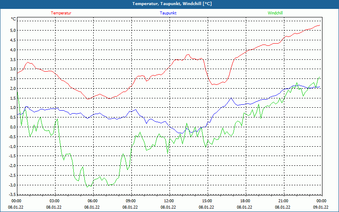
Task: Click the 0,5 y-axis value
Action: click(x=13, y=117)
